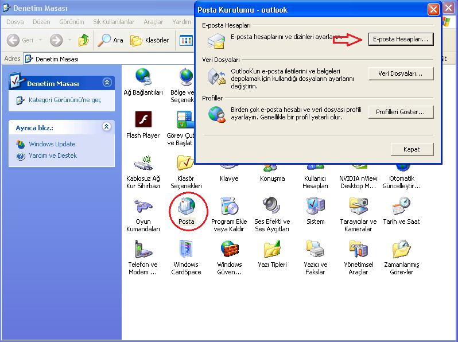The height and width of the screenshot is (342, 458).
Task: Open Yazıcı ve Fakslar icon
Action: [316, 257]
